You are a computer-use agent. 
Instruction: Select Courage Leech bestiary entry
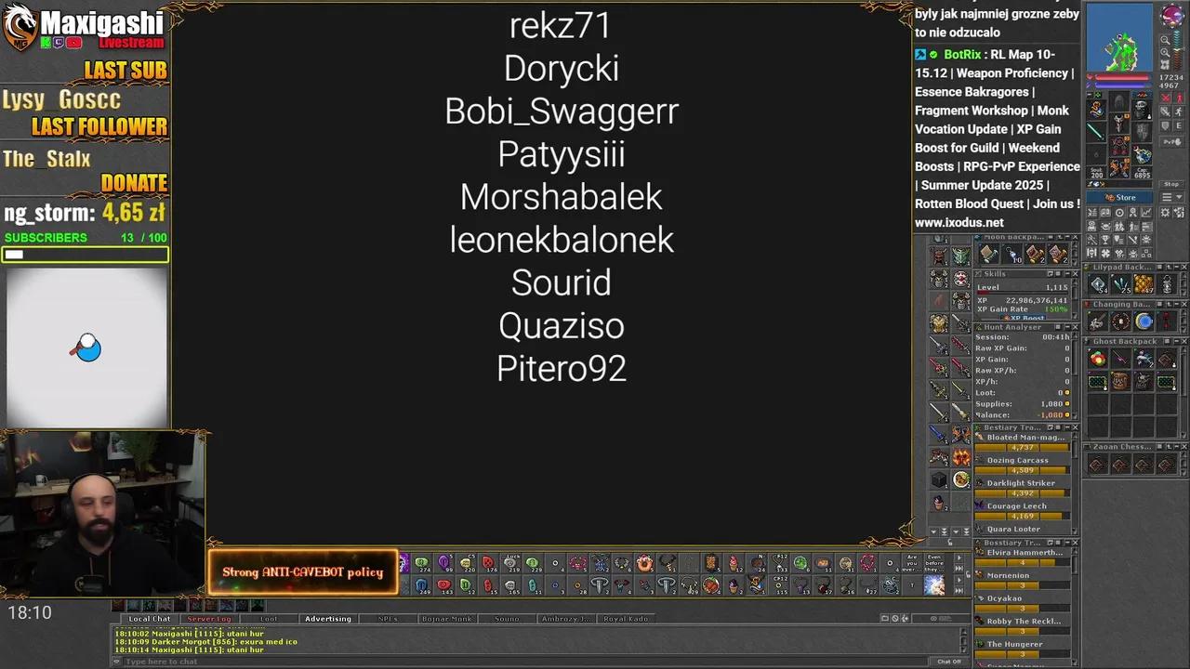click(1023, 511)
